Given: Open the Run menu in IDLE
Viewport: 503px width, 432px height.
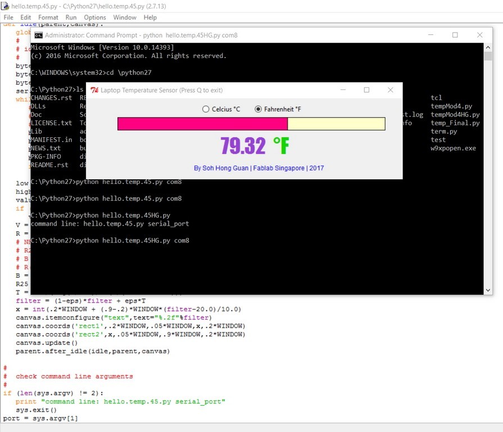Looking at the screenshot, I should [x=71, y=17].
